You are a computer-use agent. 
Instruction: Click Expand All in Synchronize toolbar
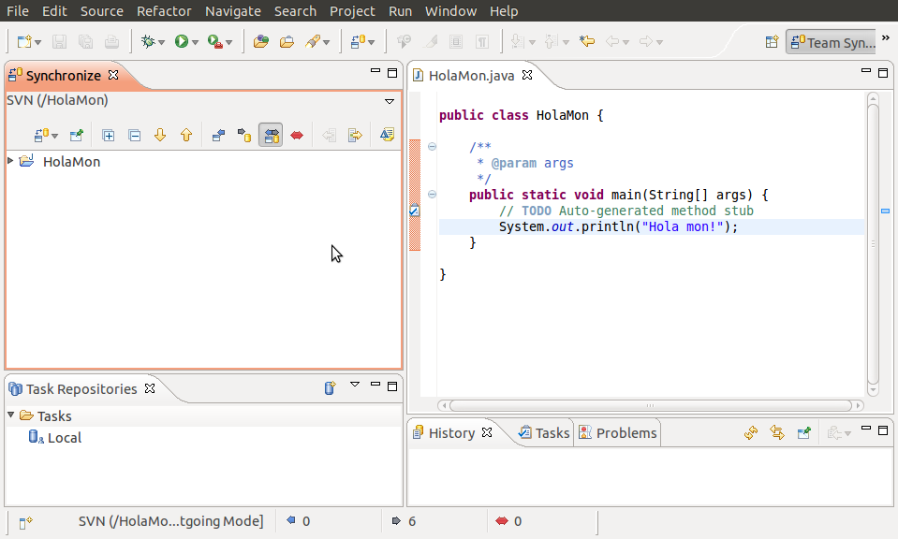(108, 136)
